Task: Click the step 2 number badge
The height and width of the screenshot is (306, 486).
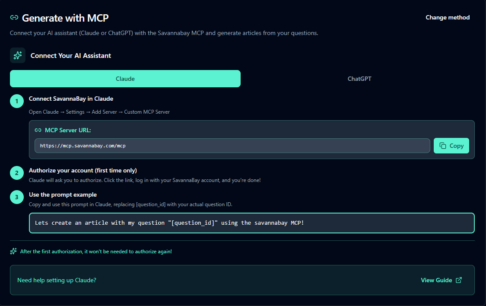Action: [17, 173]
